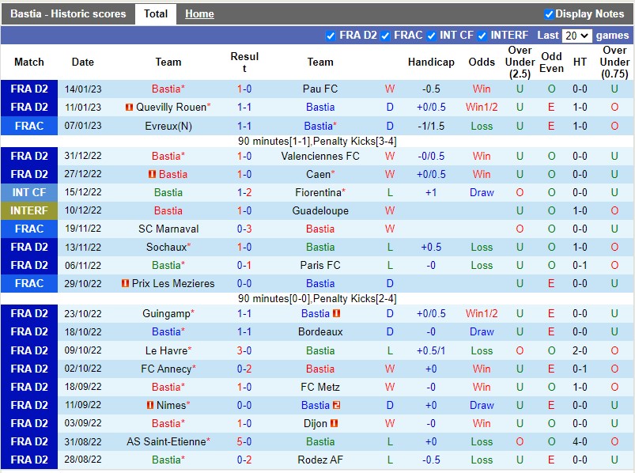Switch to the Home tab
The height and width of the screenshot is (473, 635).
[x=199, y=14]
